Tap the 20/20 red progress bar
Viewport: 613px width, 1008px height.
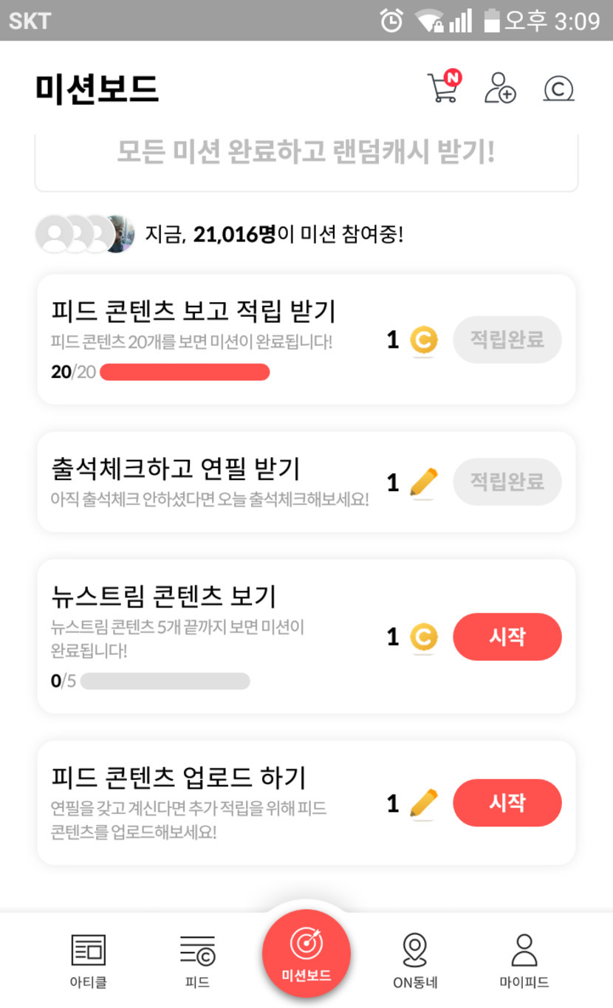tap(185, 372)
